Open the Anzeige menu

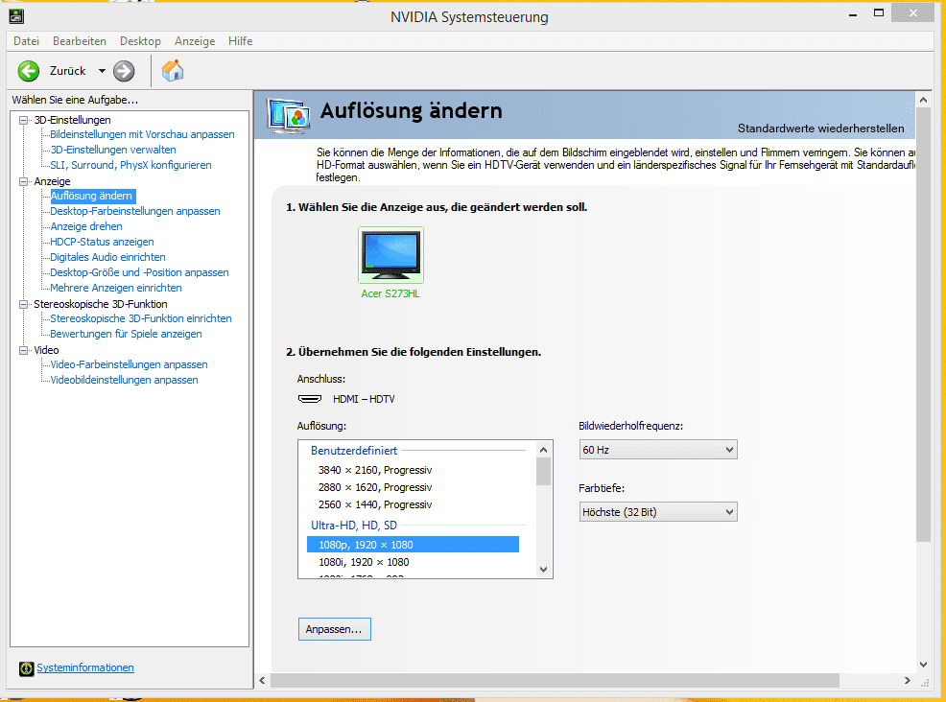pyautogui.click(x=195, y=41)
